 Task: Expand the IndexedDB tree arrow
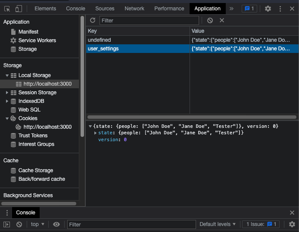(7, 101)
